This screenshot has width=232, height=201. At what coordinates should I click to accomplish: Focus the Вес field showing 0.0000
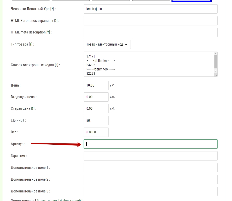tap(96, 132)
